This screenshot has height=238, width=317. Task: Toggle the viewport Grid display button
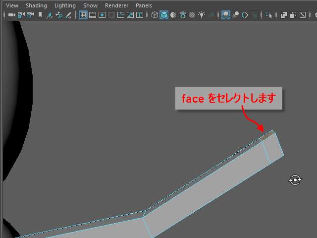tap(83, 15)
